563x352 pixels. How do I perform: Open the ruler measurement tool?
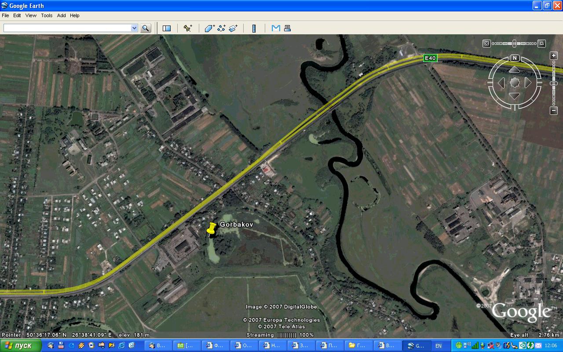[254, 28]
